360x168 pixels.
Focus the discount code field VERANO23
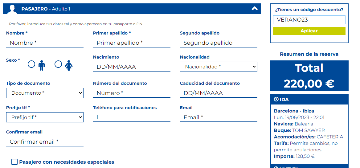pos(309,20)
